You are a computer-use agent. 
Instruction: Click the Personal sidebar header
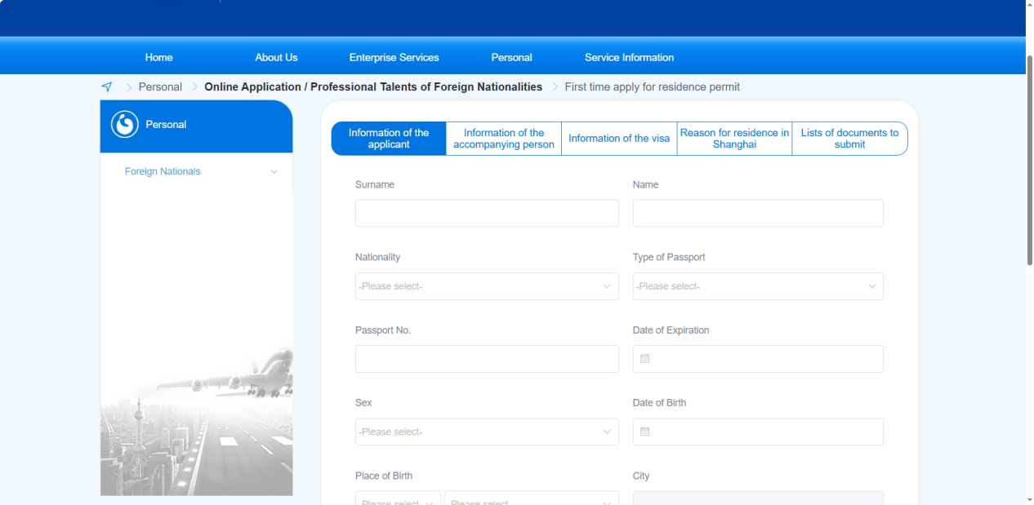pyautogui.click(x=196, y=126)
